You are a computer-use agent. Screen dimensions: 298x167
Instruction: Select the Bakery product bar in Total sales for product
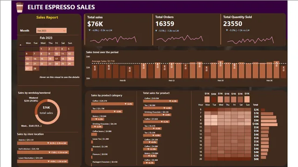tap(150, 156)
